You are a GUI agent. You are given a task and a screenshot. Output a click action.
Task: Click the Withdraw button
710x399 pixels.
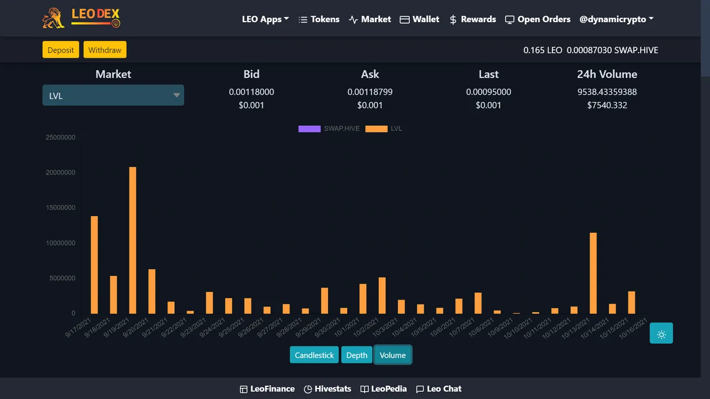[105, 50]
